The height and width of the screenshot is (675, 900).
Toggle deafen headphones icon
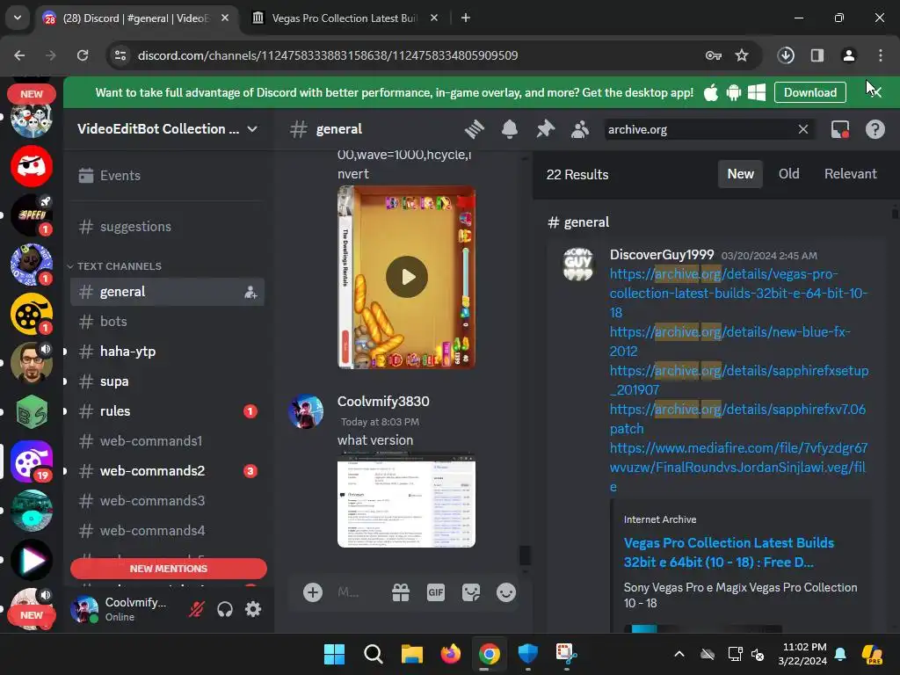[x=224, y=608]
